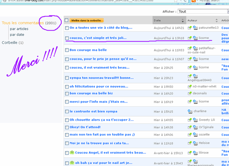This screenshot has height=166, width=229.
Task: Click green reply icon beside cozette
Action: click(190, 134)
